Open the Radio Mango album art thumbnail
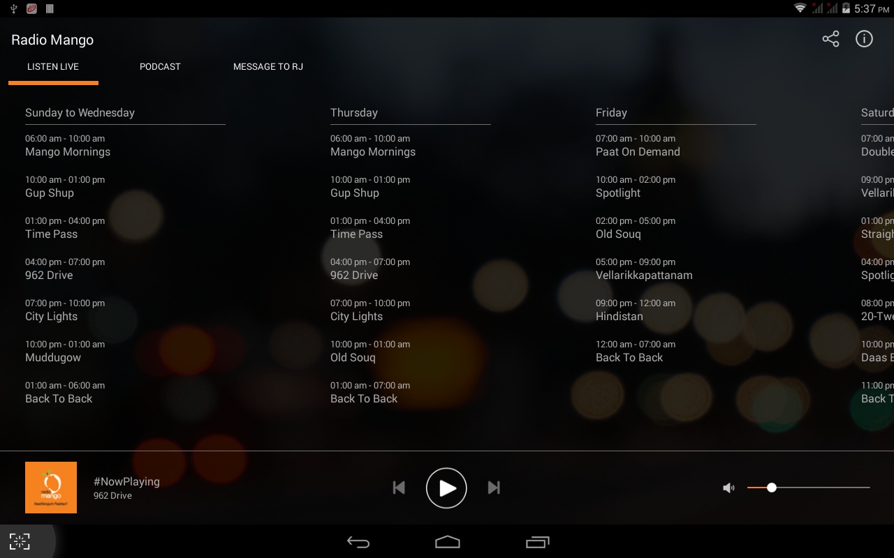 (x=51, y=488)
